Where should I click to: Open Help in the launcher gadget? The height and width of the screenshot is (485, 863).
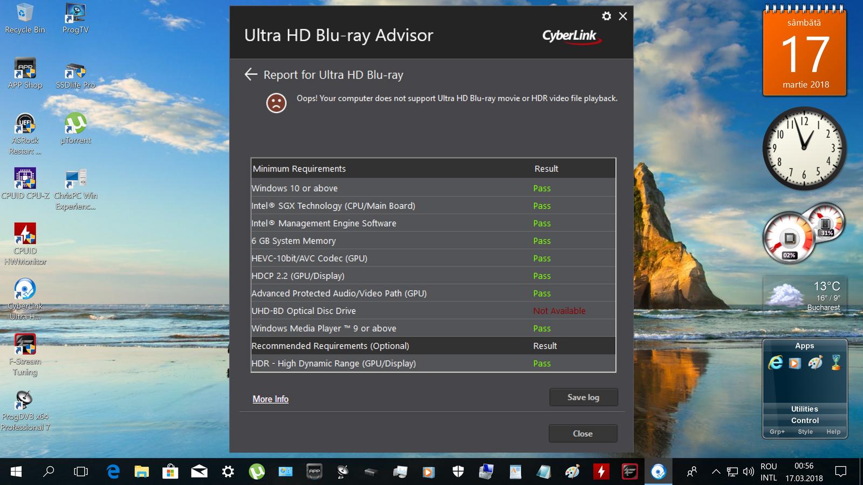click(833, 432)
